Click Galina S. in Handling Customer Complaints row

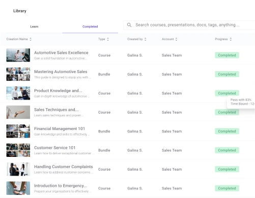[135, 169]
